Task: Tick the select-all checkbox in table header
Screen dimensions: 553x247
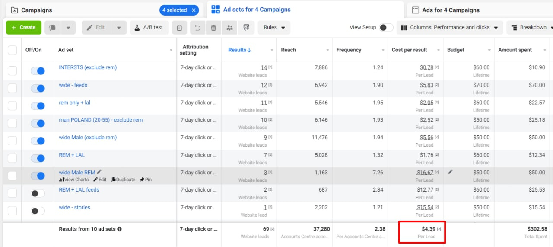Action: tap(13, 50)
